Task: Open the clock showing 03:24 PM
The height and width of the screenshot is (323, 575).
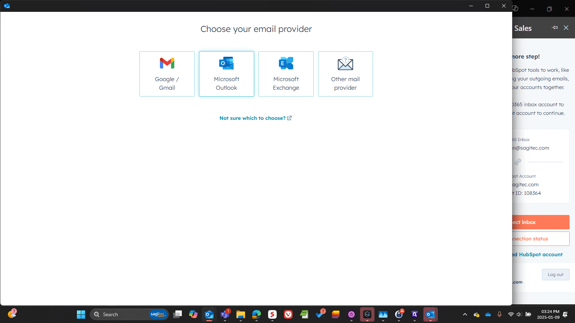Action: pos(548,314)
